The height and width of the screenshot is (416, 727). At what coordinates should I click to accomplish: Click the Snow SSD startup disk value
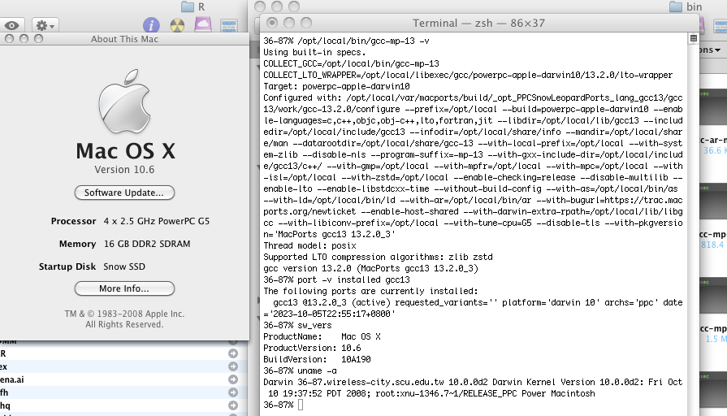(x=124, y=266)
